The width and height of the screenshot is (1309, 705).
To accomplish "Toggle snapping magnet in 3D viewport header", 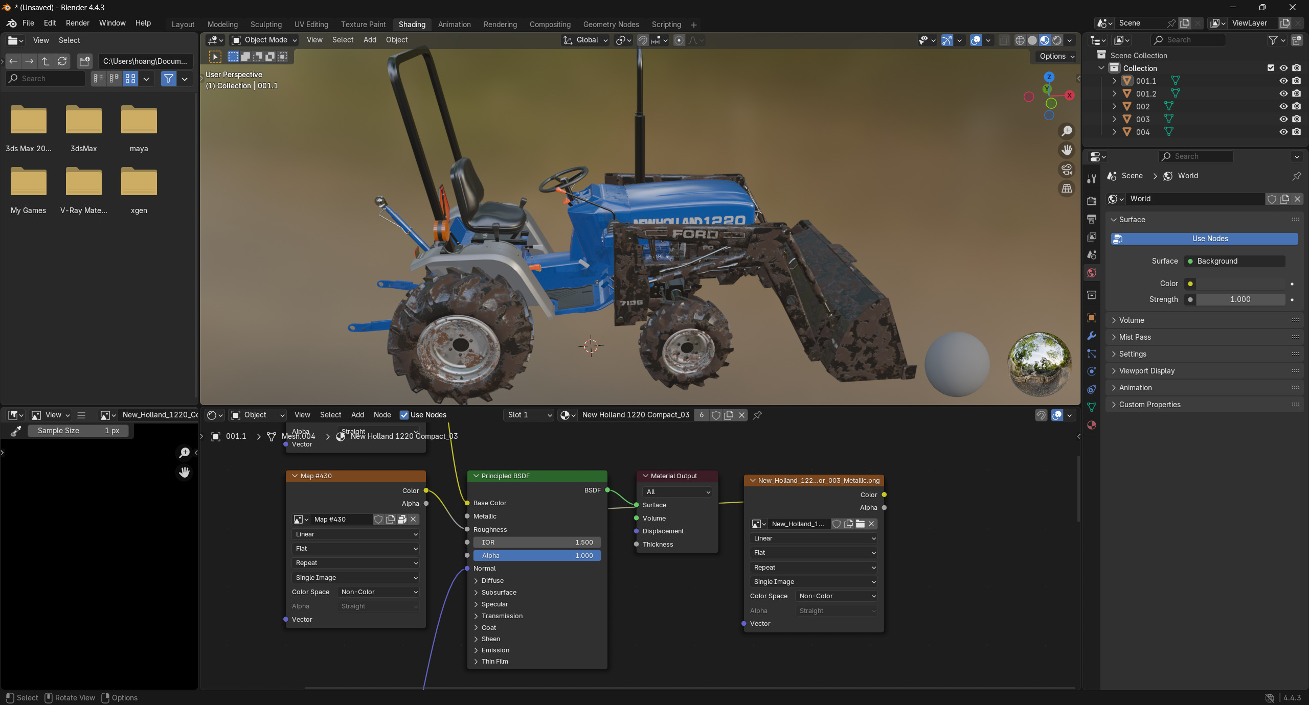I will [643, 40].
